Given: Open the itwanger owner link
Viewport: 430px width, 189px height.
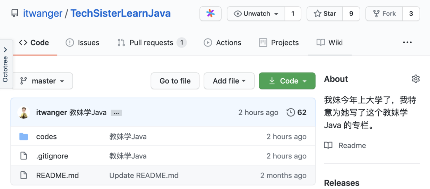Looking at the screenshot, I should 43,14.
